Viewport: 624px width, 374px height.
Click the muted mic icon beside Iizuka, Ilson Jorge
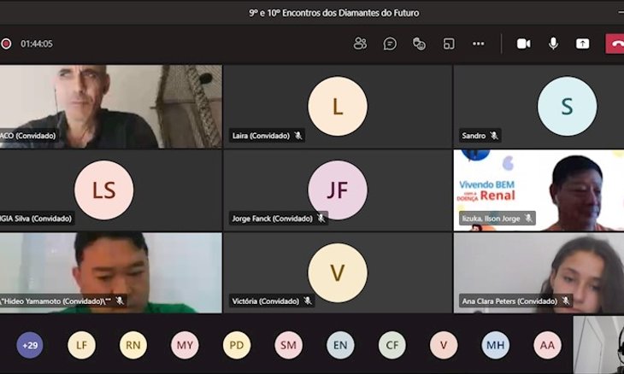[528, 219]
